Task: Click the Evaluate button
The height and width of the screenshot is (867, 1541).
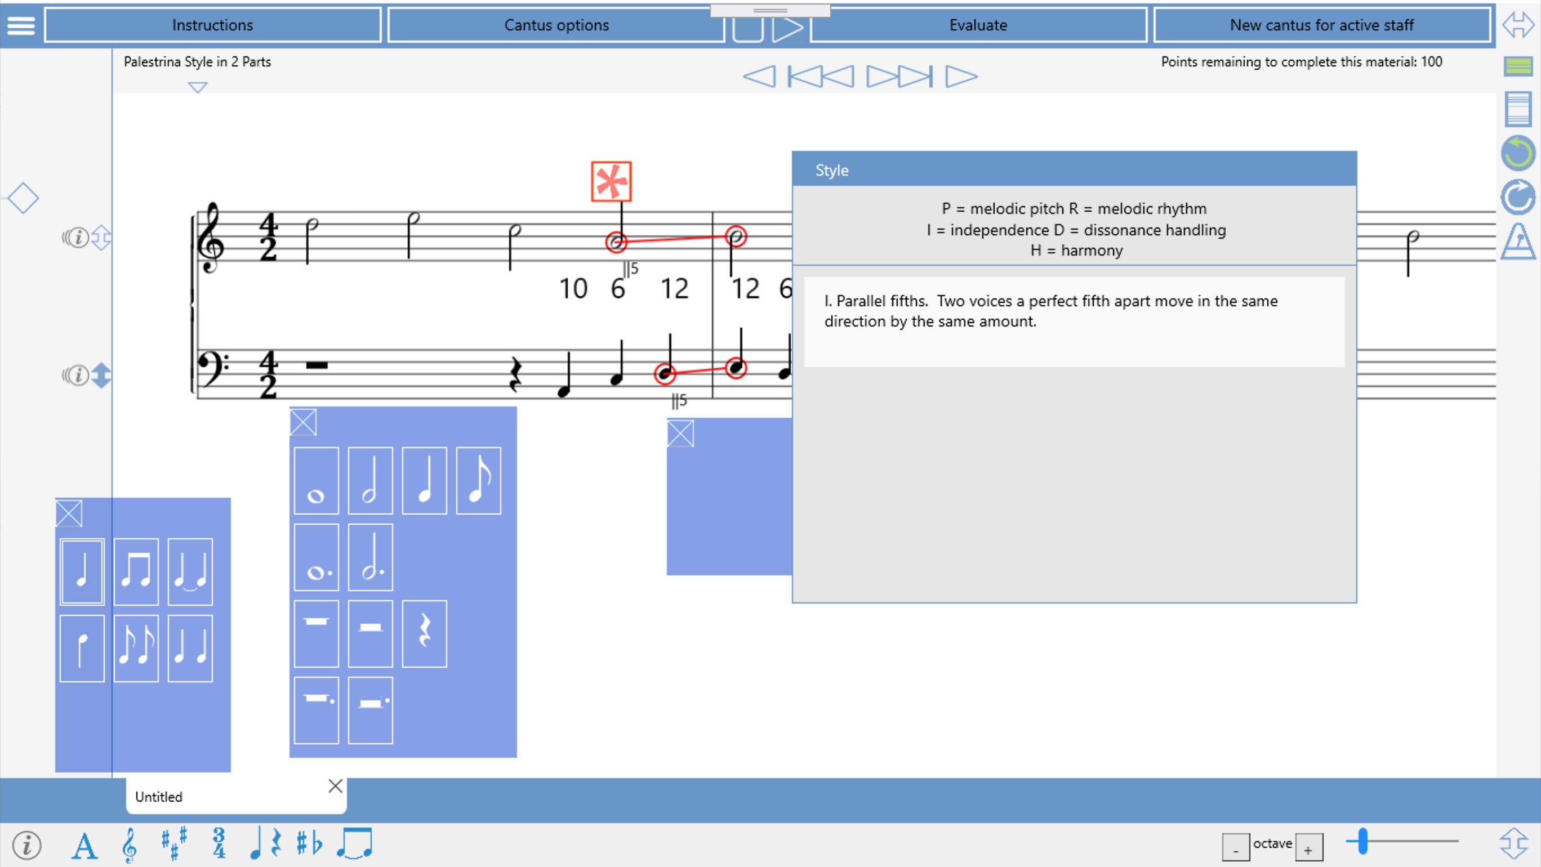Action: [977, 25]
